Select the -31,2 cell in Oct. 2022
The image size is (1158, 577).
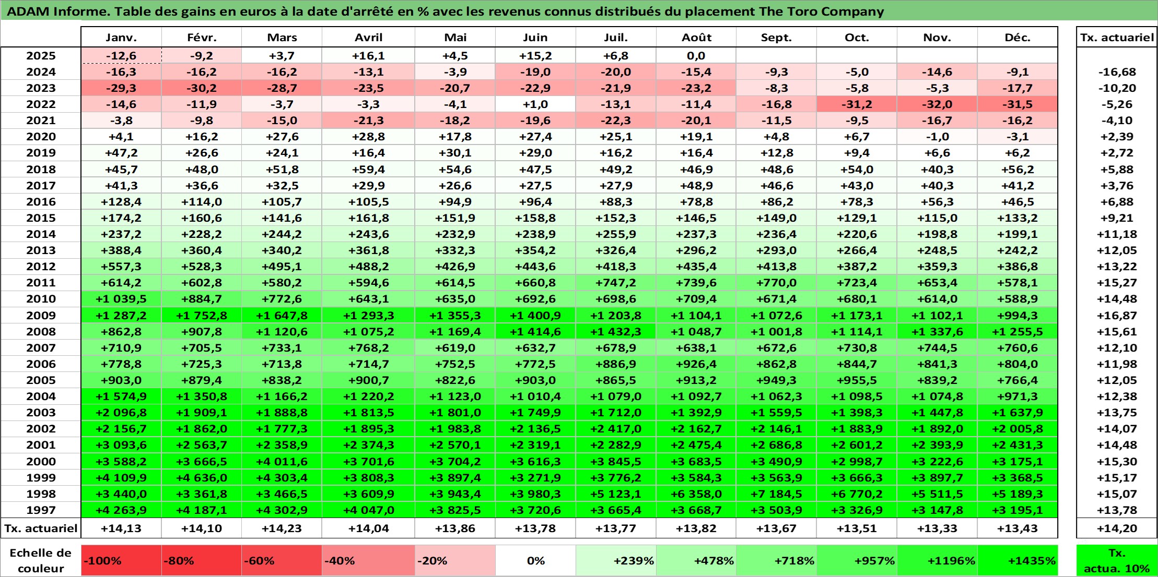tap(857, 104)
